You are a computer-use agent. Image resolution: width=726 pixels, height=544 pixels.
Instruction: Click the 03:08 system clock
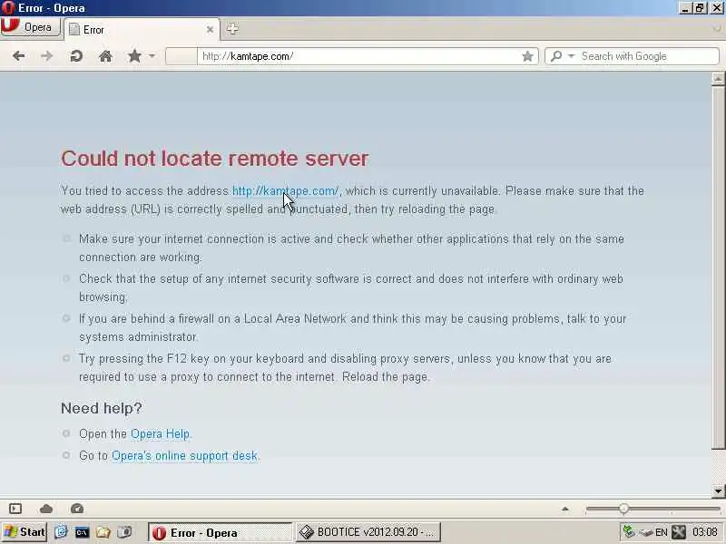(x=705, y=532)
